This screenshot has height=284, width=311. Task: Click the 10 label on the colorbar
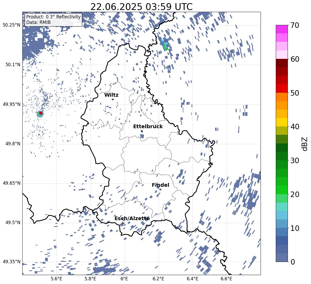pos(295,228)
